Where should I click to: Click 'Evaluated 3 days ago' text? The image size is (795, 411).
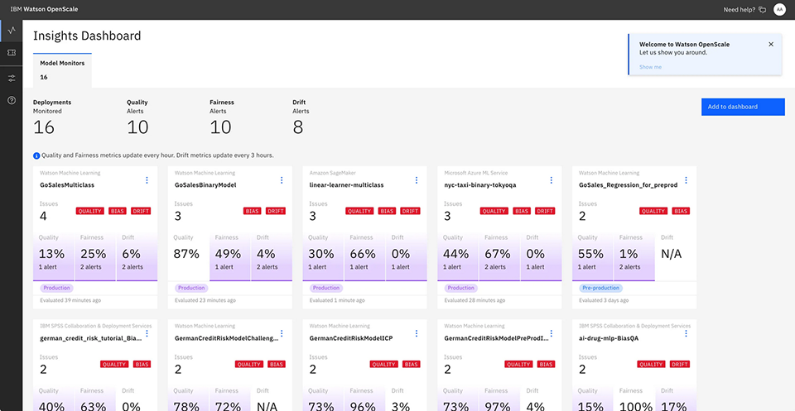(604, 301)
